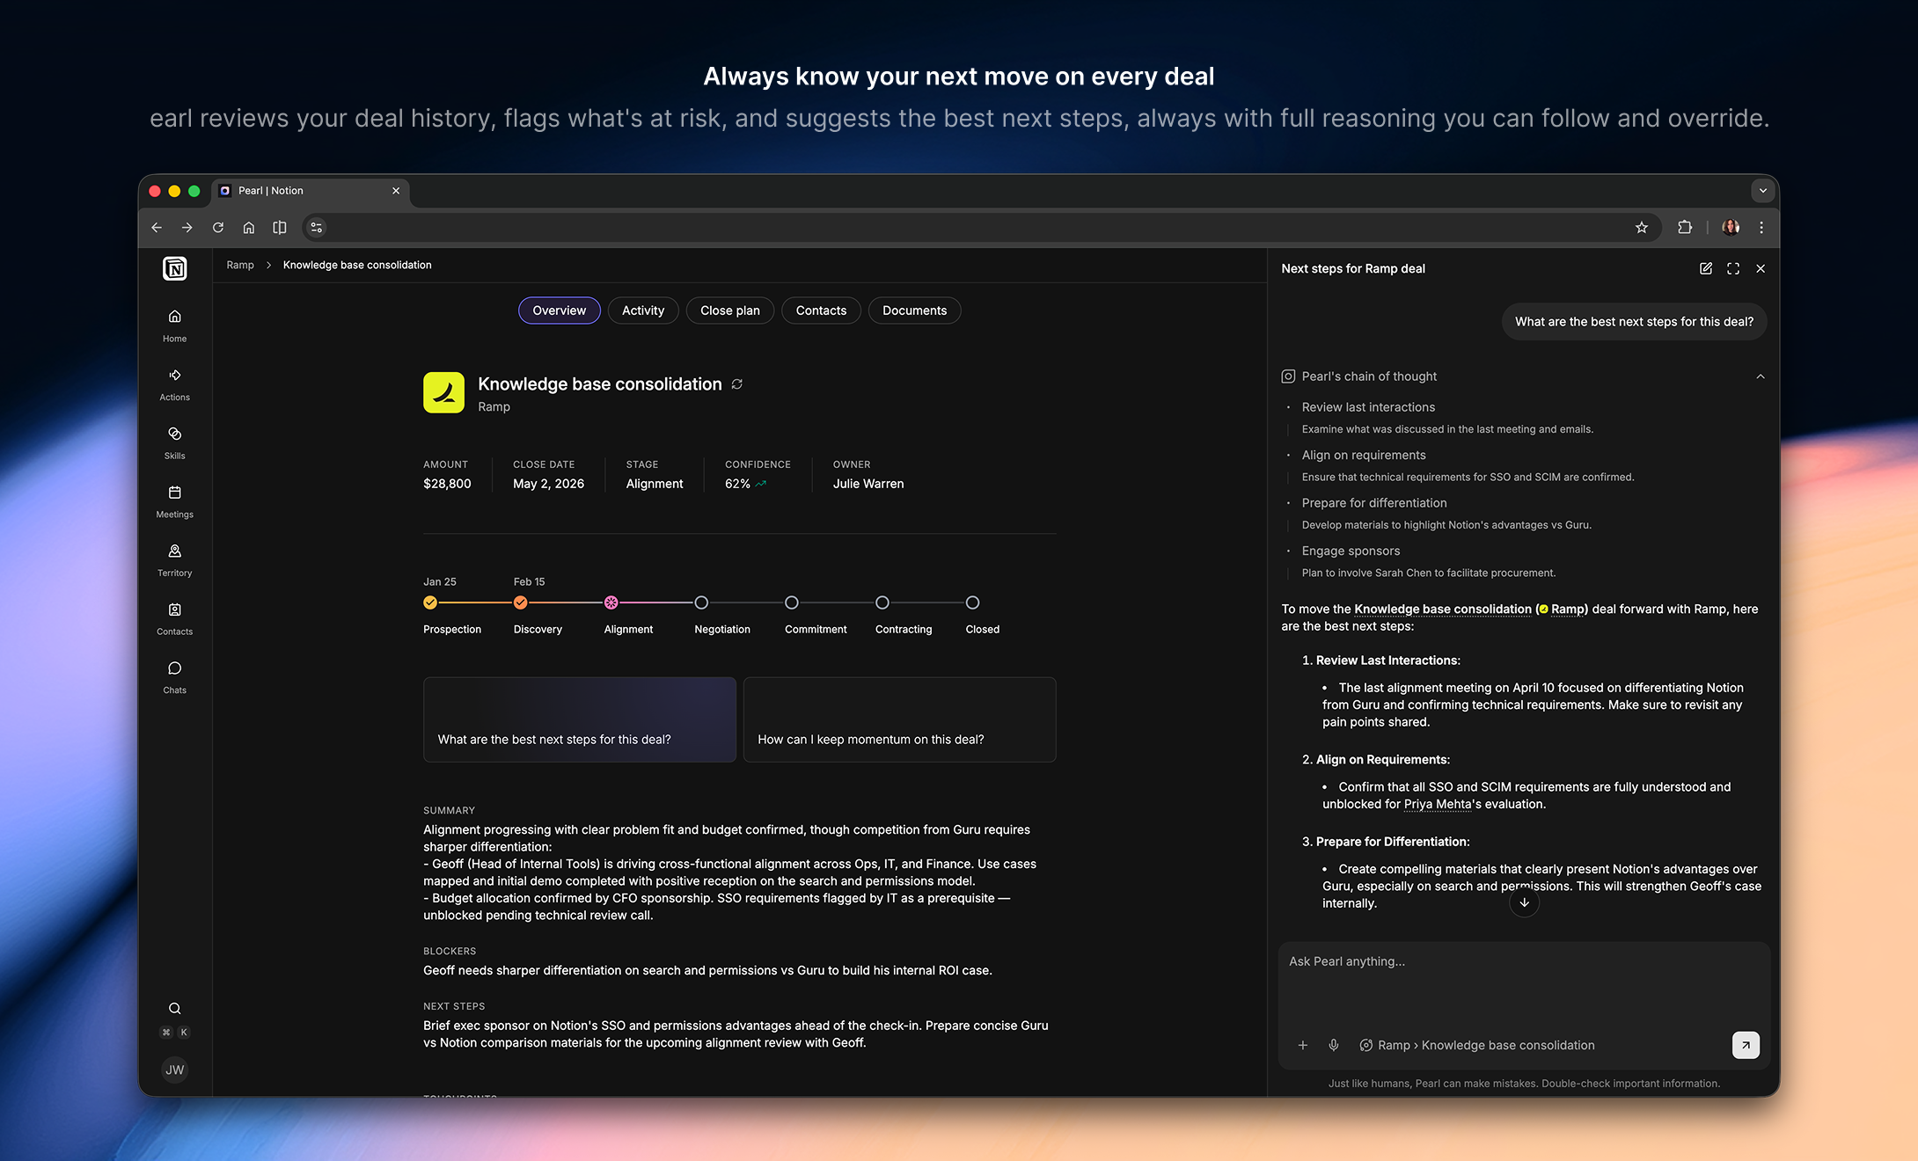This screenshot has height=1161, width=1918.
Task: Open the Priya Mehta contact link
Action: [1438, 804]
